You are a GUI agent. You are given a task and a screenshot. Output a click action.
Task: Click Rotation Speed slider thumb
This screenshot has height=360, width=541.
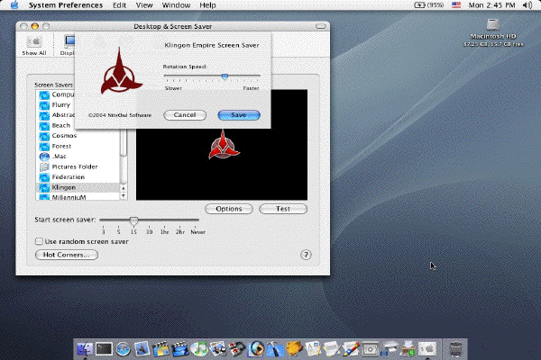click(x=225, y=76)
